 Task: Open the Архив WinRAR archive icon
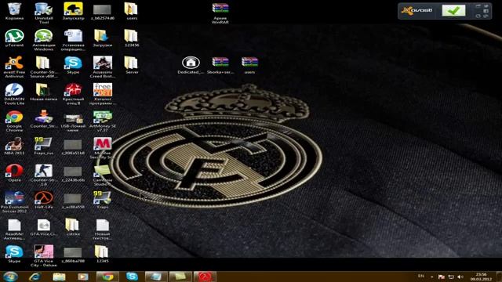(x=220, y=9)
